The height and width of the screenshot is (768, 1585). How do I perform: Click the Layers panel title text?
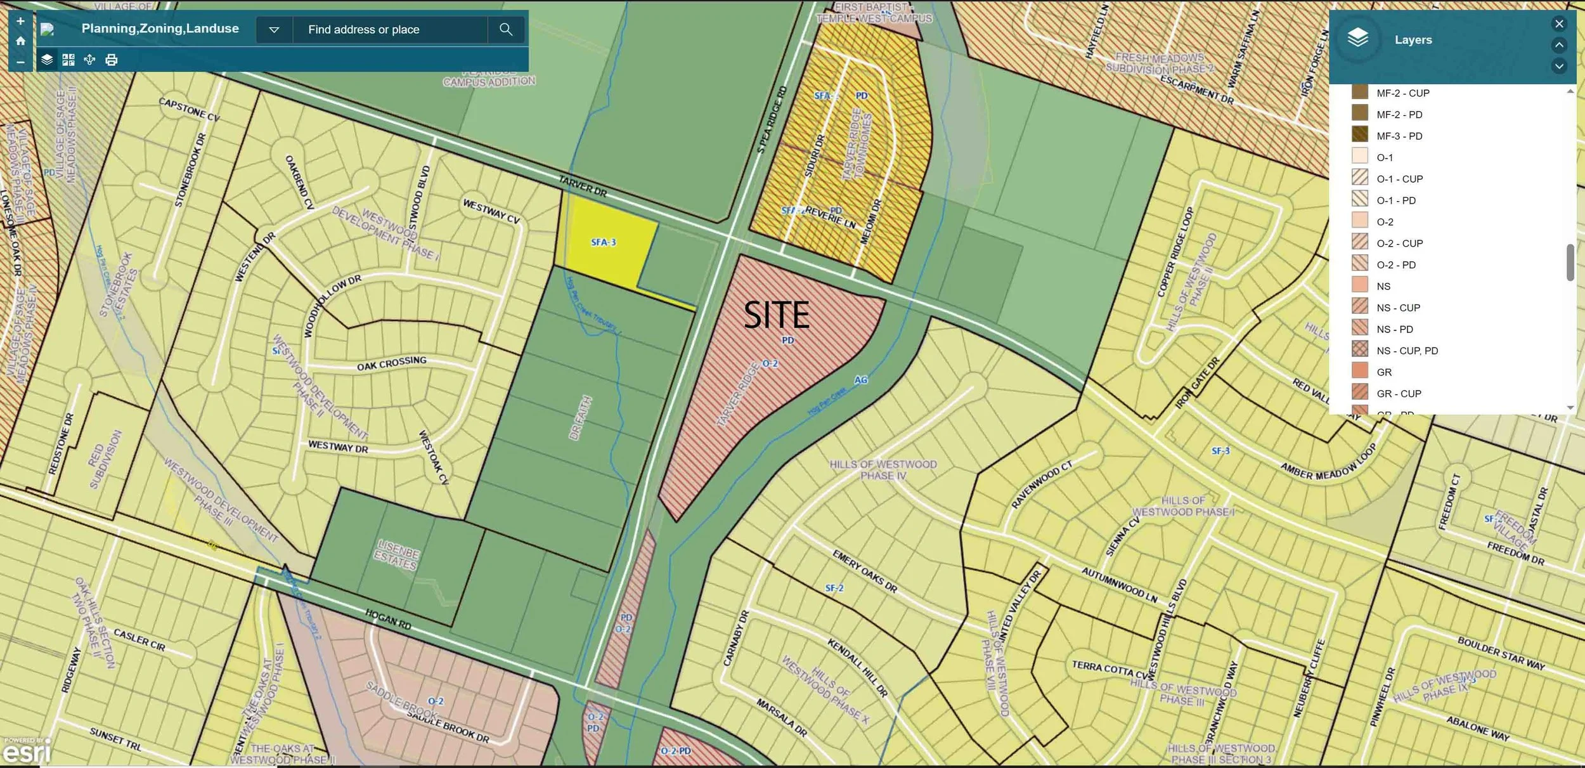click(1413, 39)
